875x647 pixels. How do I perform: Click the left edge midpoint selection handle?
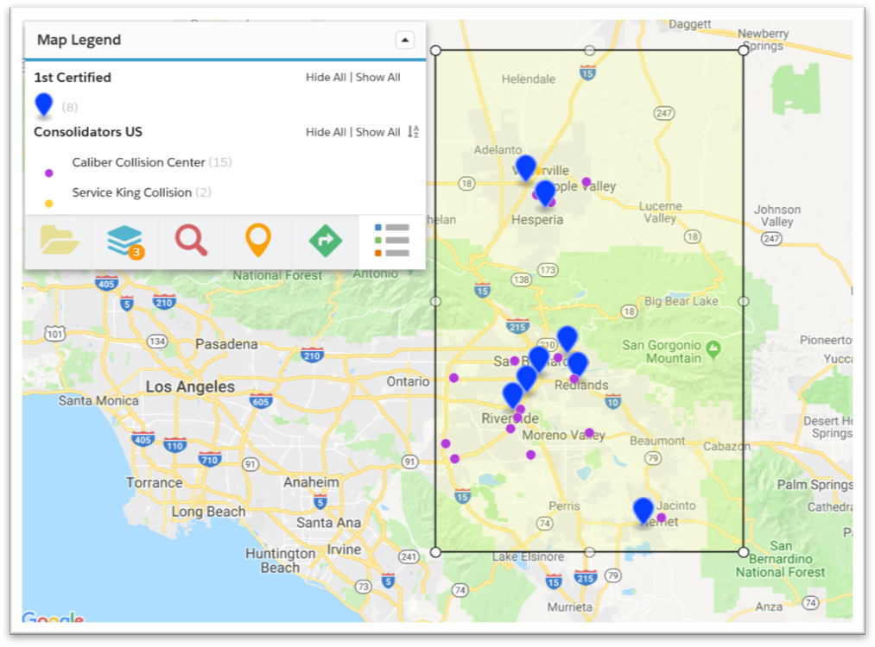(436, 301)
